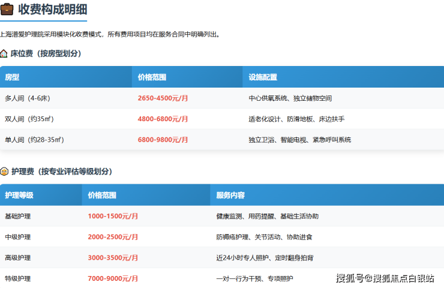Image resolution: width=444 pixels, height=288 pixels.
Task: Select the 服务内容 column header
Action: tap(230, 195)
